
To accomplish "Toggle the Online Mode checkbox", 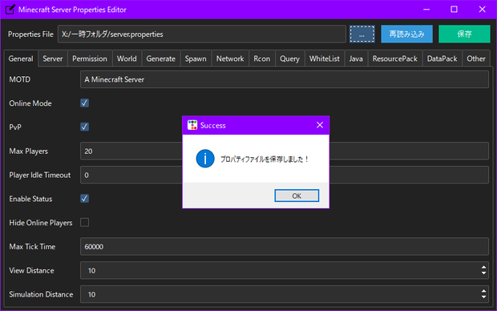I will pyautogui.click(x=85, y=103).
